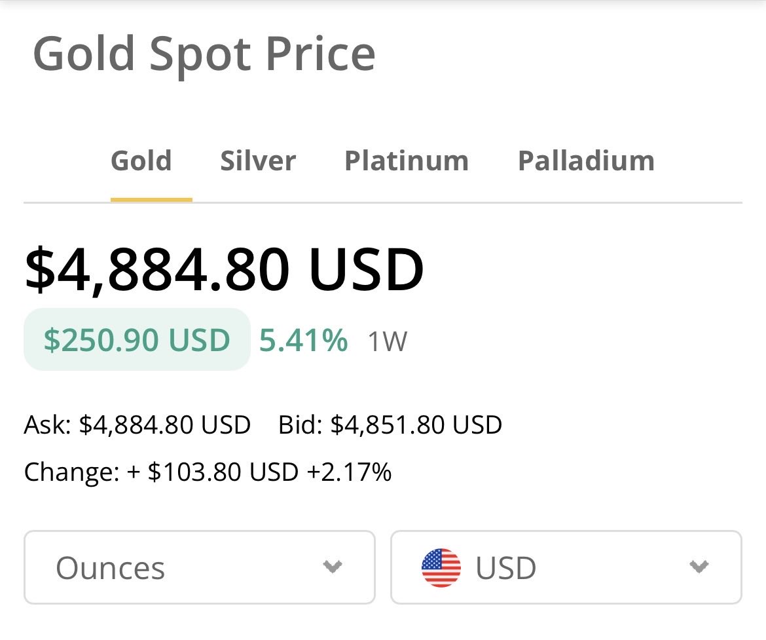Click the + $103.80 USD change amount
This screenshot has height=640, width=766.
tap(213, 472)
